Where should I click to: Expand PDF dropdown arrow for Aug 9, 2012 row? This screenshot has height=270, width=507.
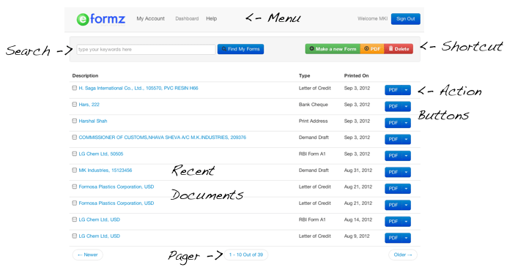click(406, 238)
